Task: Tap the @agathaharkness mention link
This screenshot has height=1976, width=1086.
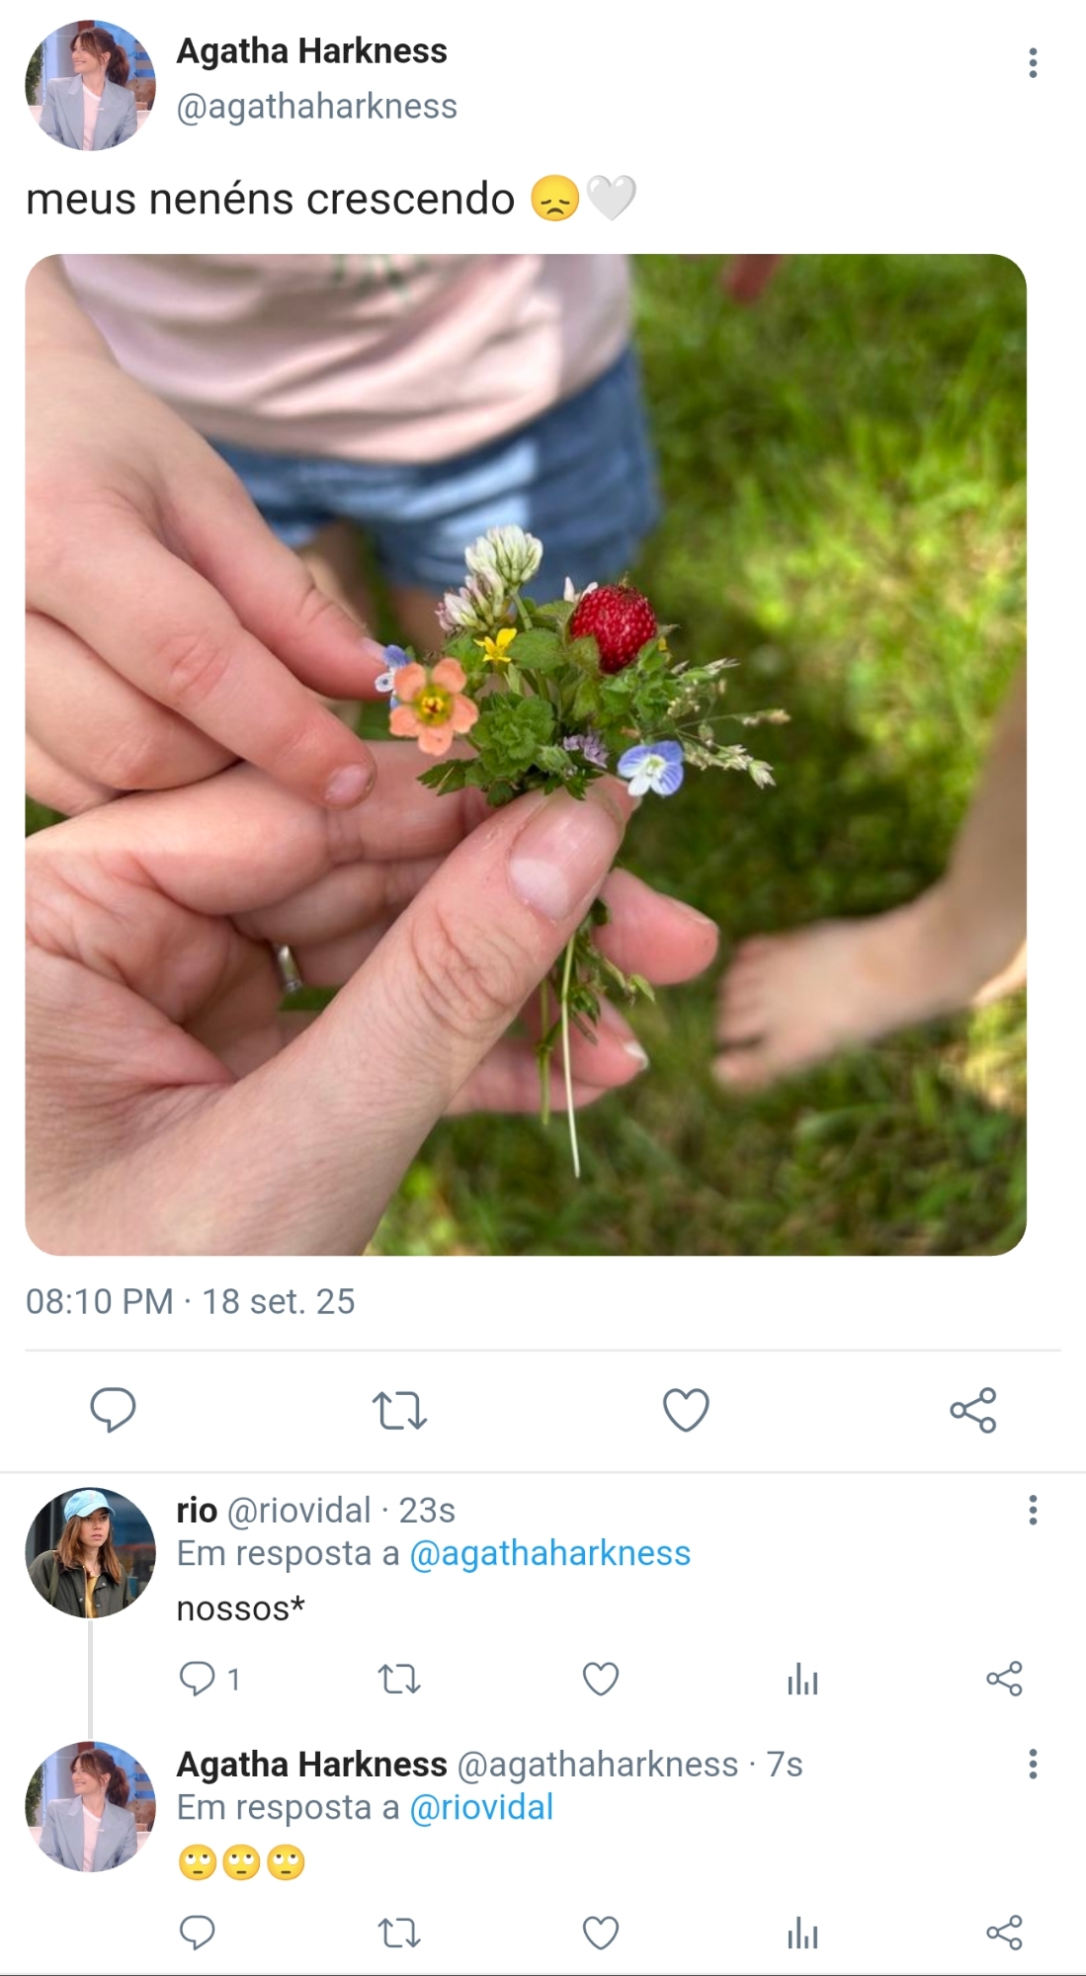Action: coord(549,1553)
